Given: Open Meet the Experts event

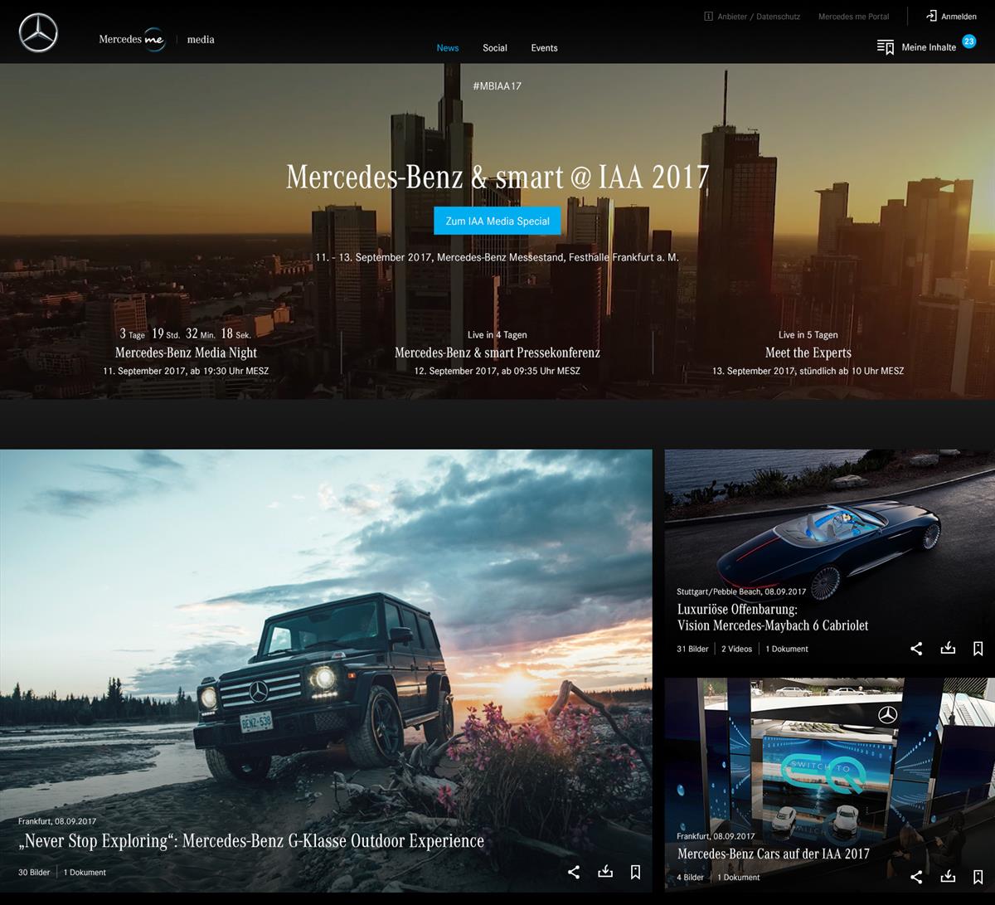Looking at the screenshot, I should (808, 353).
